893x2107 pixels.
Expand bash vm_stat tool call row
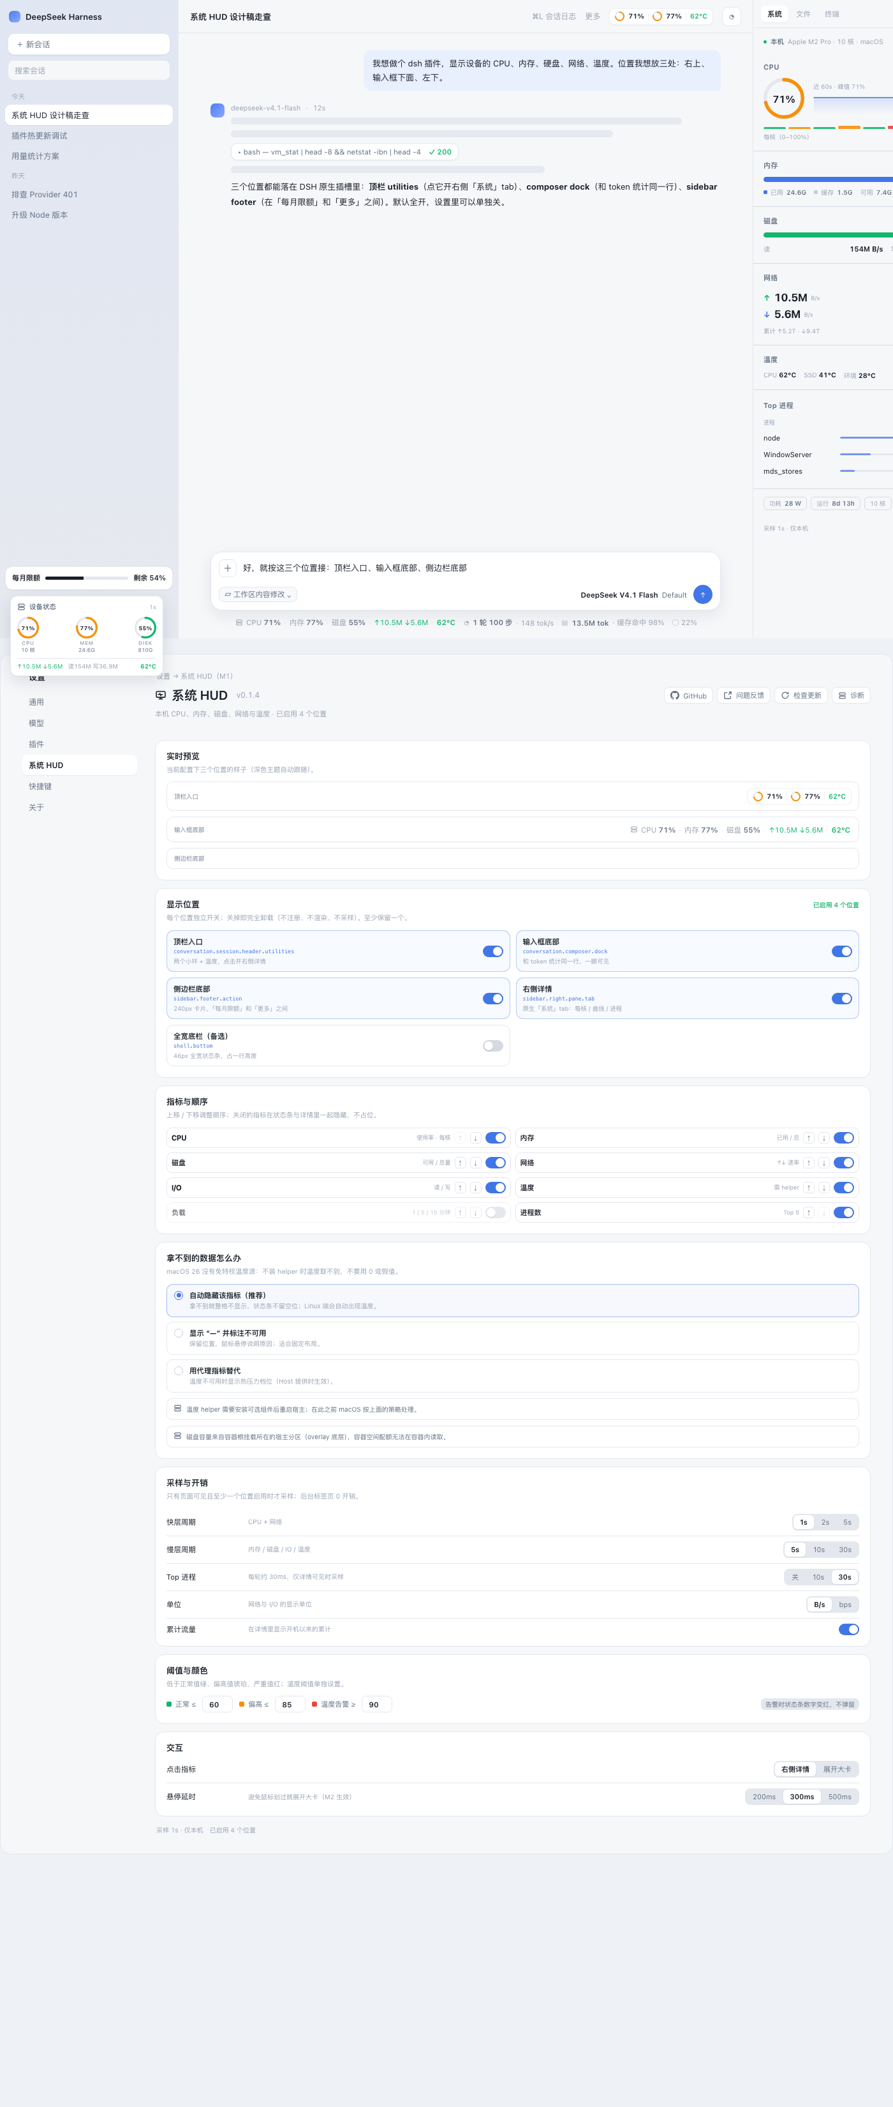[x=344, y=152]
